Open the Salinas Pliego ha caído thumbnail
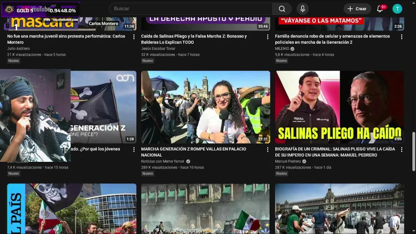The image size is (416, 234). click(339, 107)
